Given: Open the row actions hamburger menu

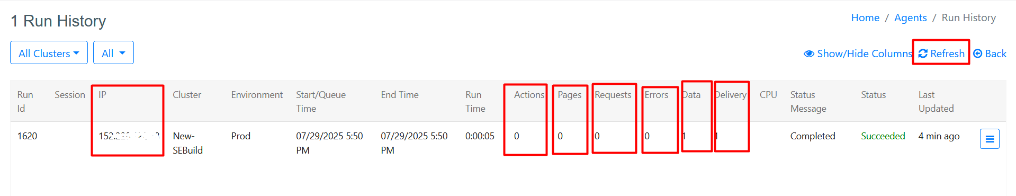Looking at the screenshot, I should coord(990,139).
